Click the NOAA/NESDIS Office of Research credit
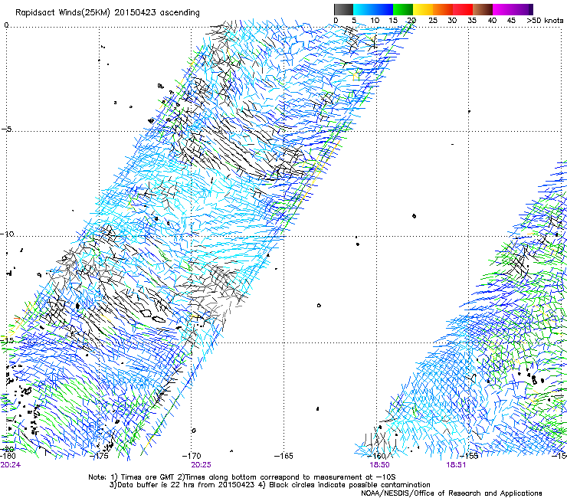The width and height of the screenshot is (567, 498). [451, 493]
